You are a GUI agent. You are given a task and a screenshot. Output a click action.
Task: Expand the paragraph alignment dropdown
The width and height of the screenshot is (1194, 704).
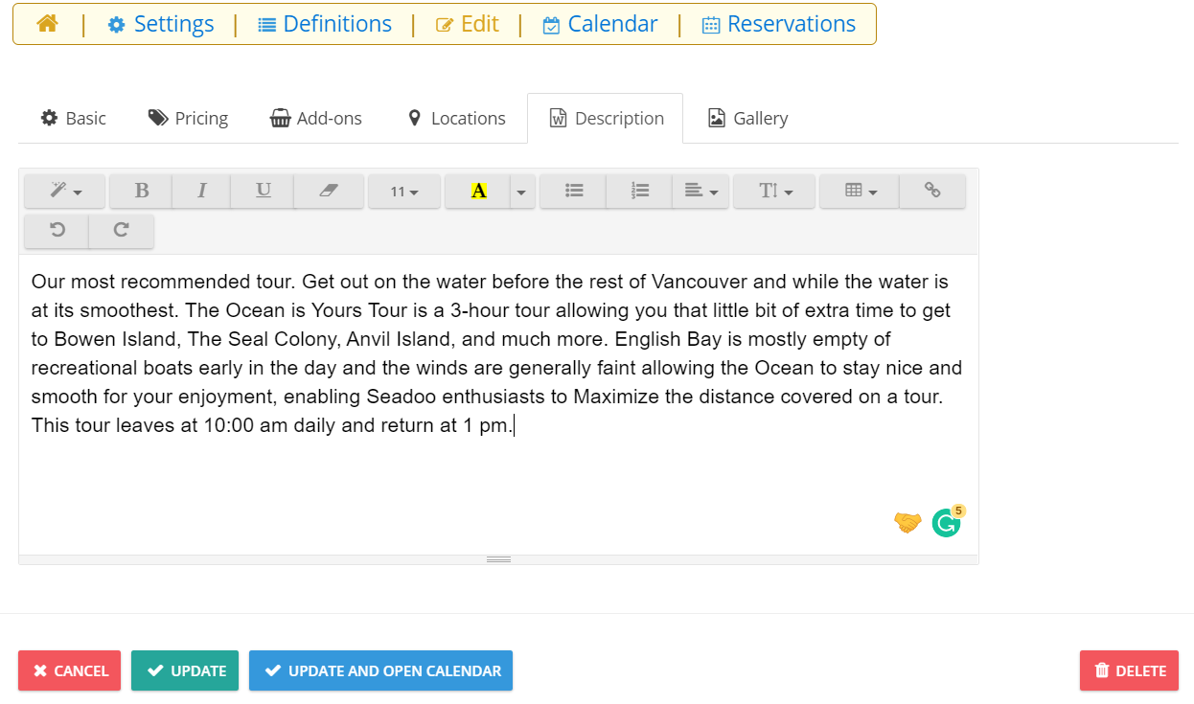click(700, 191)
